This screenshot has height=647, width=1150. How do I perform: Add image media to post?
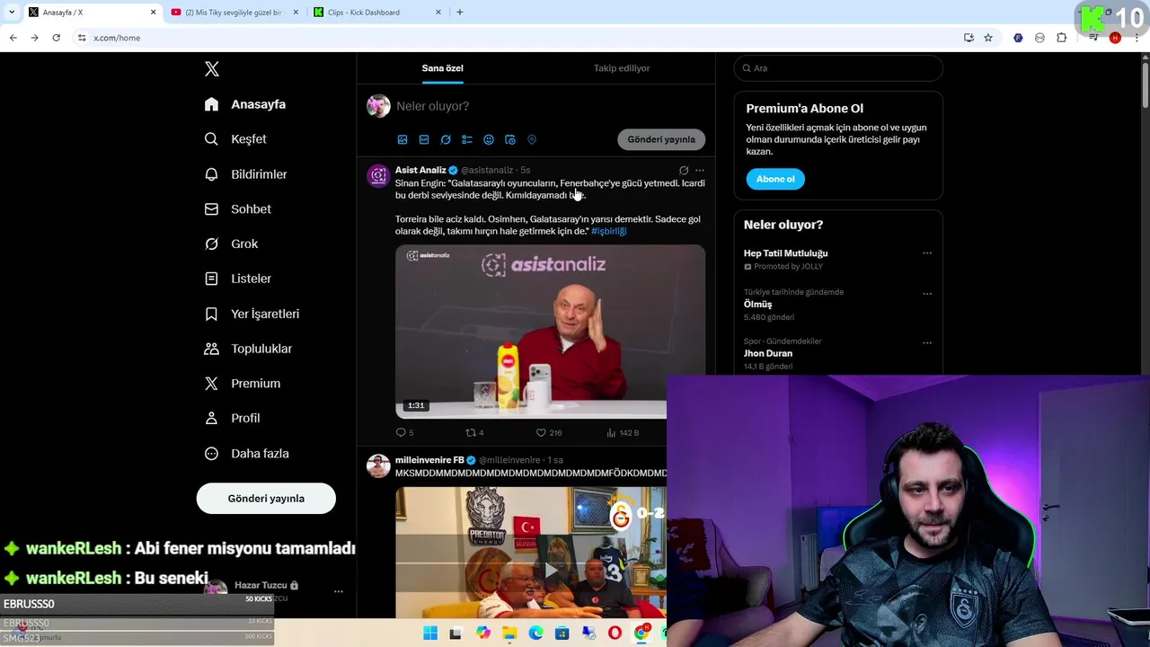(402, 140)
